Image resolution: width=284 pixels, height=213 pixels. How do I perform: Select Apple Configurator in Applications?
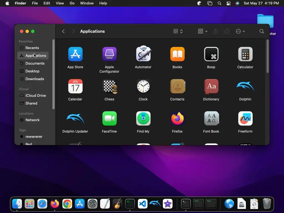pyautogui.click(x=109, y=54)
